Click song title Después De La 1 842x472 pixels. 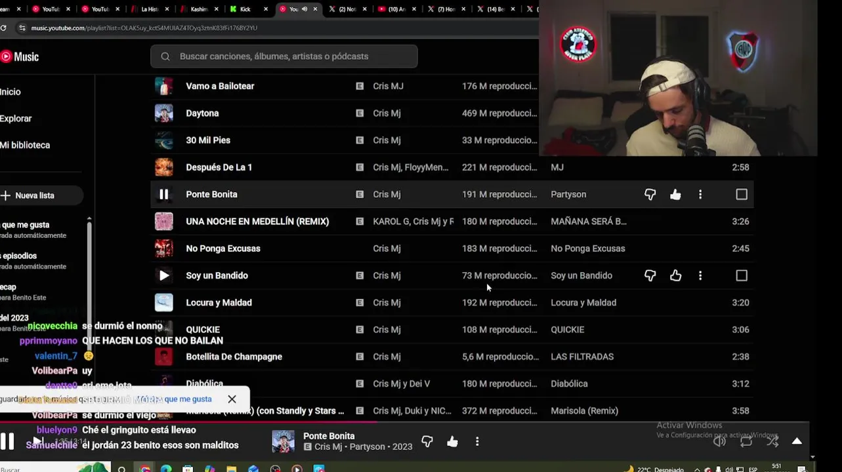[219, 167]
